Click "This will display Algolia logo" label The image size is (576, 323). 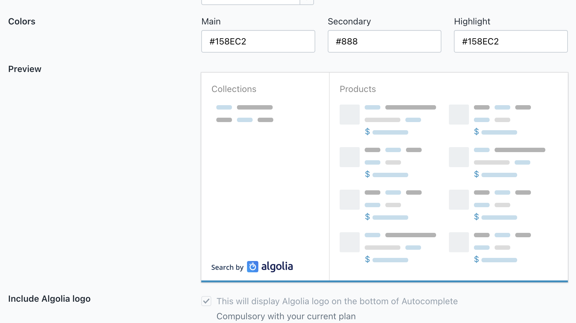(x=337, y=301)
